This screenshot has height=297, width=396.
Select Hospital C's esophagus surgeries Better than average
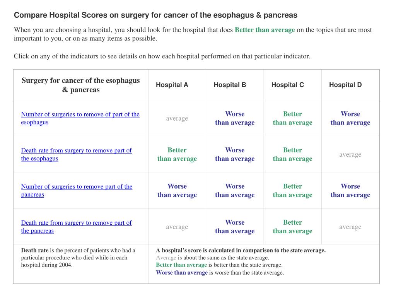[x=292, y=118]
